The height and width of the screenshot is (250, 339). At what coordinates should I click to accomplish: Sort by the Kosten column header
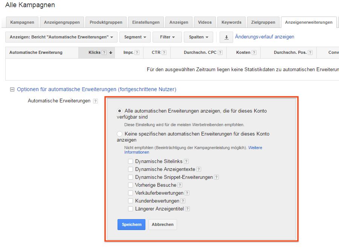[x=243, y=52]
